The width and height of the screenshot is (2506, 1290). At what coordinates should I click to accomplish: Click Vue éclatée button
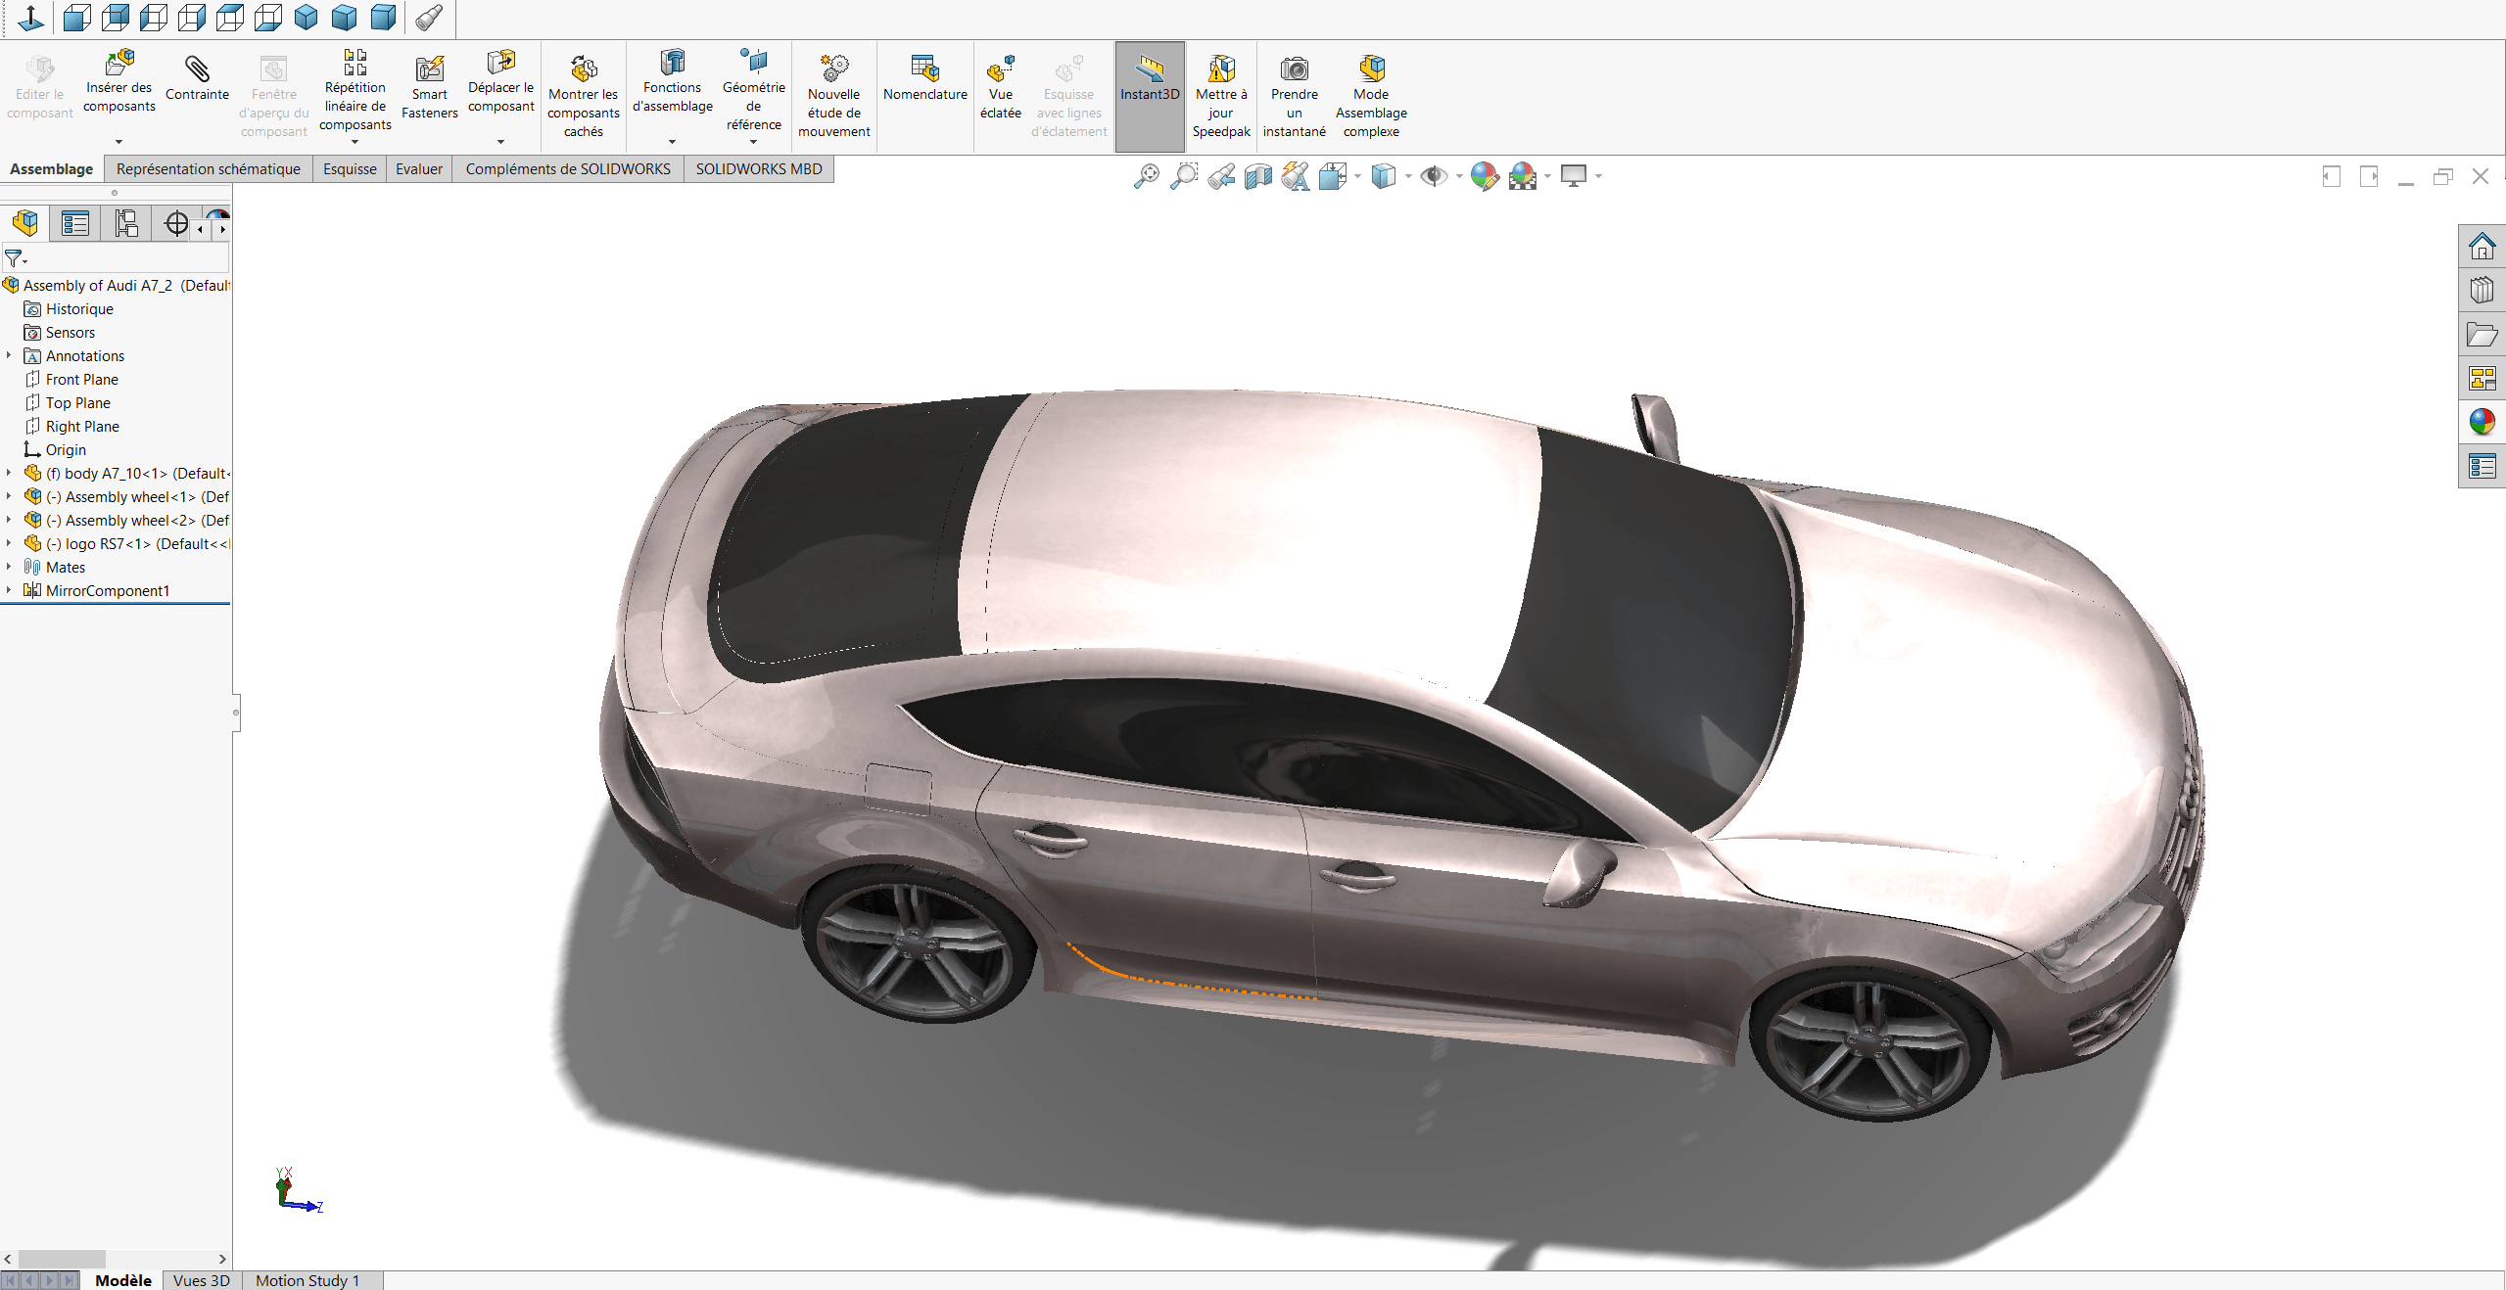(x=1000, y=86)
